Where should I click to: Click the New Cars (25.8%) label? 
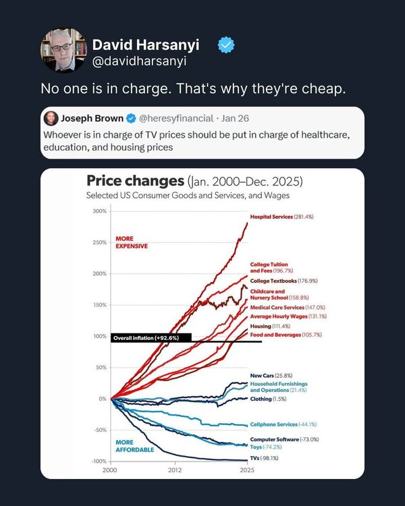click(272, 375)
